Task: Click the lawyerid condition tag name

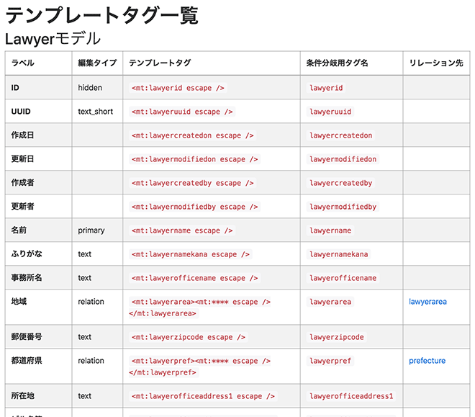Action: tap(326, 88)
